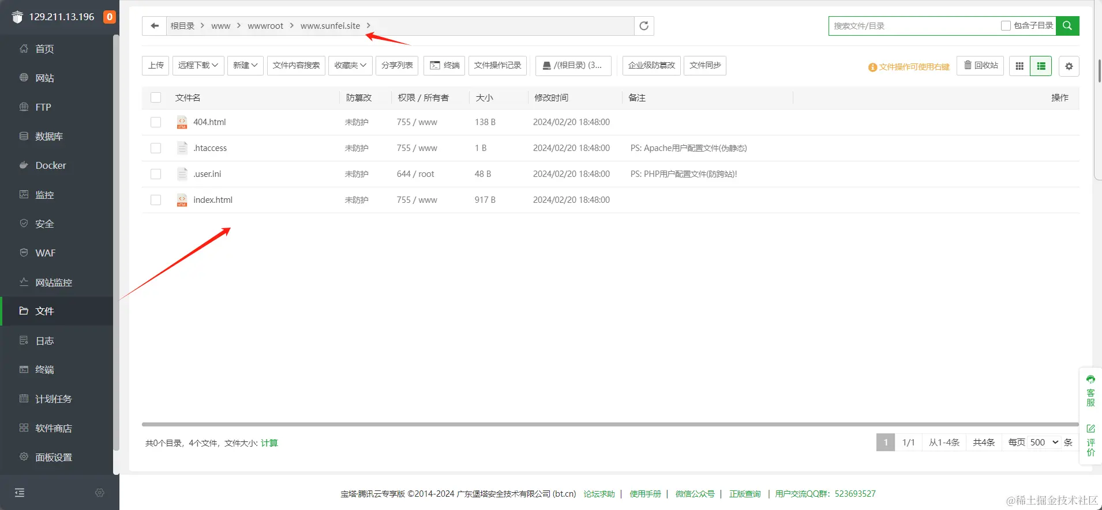Click the www path breadcrumb
Viewport: 1102px width, 510px height.
click(x=220, y=26)
